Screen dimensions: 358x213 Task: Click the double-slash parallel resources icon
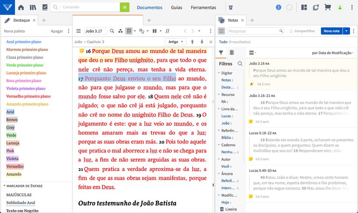point(168,31)
